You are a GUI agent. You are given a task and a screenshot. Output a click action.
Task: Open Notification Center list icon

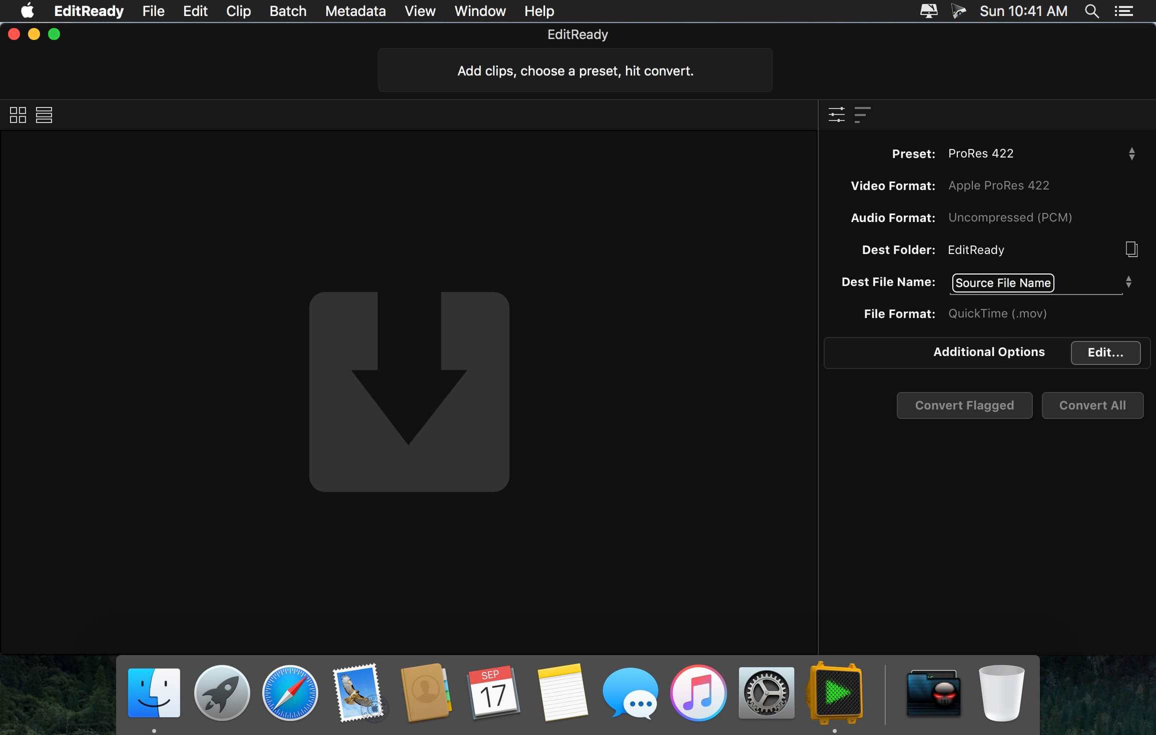point(1124,11)
